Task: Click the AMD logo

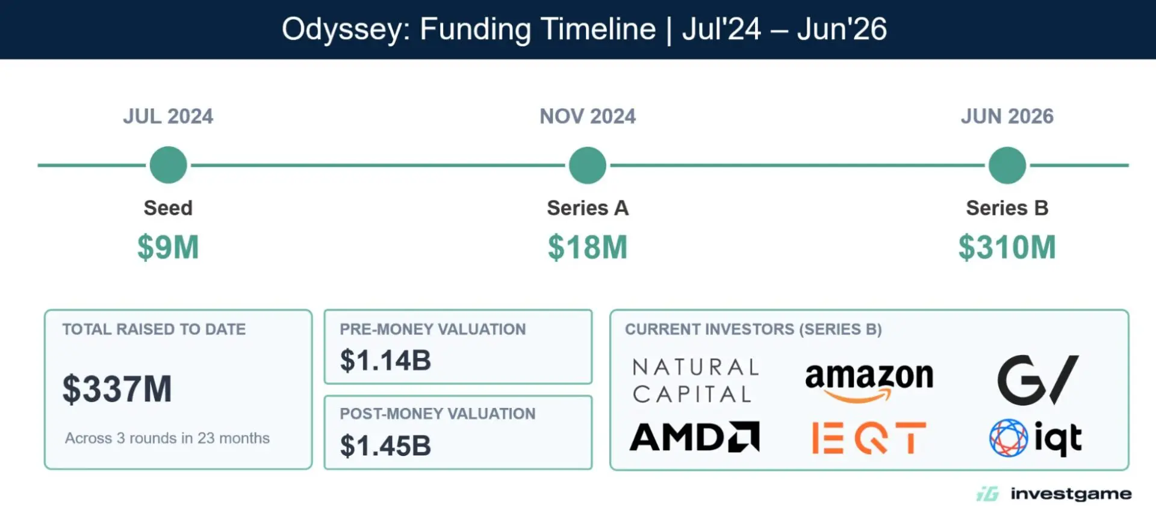Action: tap(694, 437)
